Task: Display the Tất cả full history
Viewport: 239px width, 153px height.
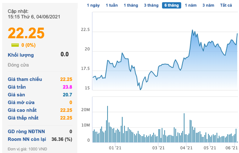Action: (226, 5)
